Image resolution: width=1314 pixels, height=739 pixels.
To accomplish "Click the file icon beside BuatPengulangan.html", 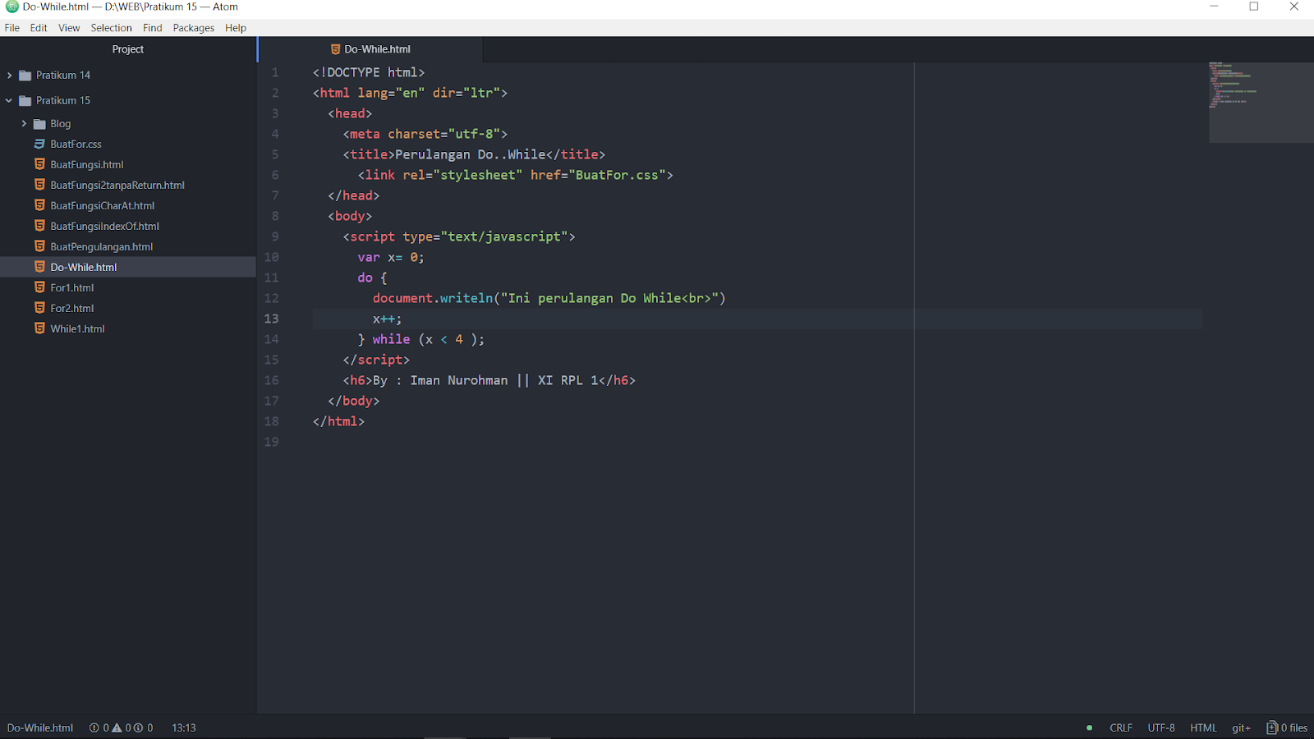I will tap(39, 246).
